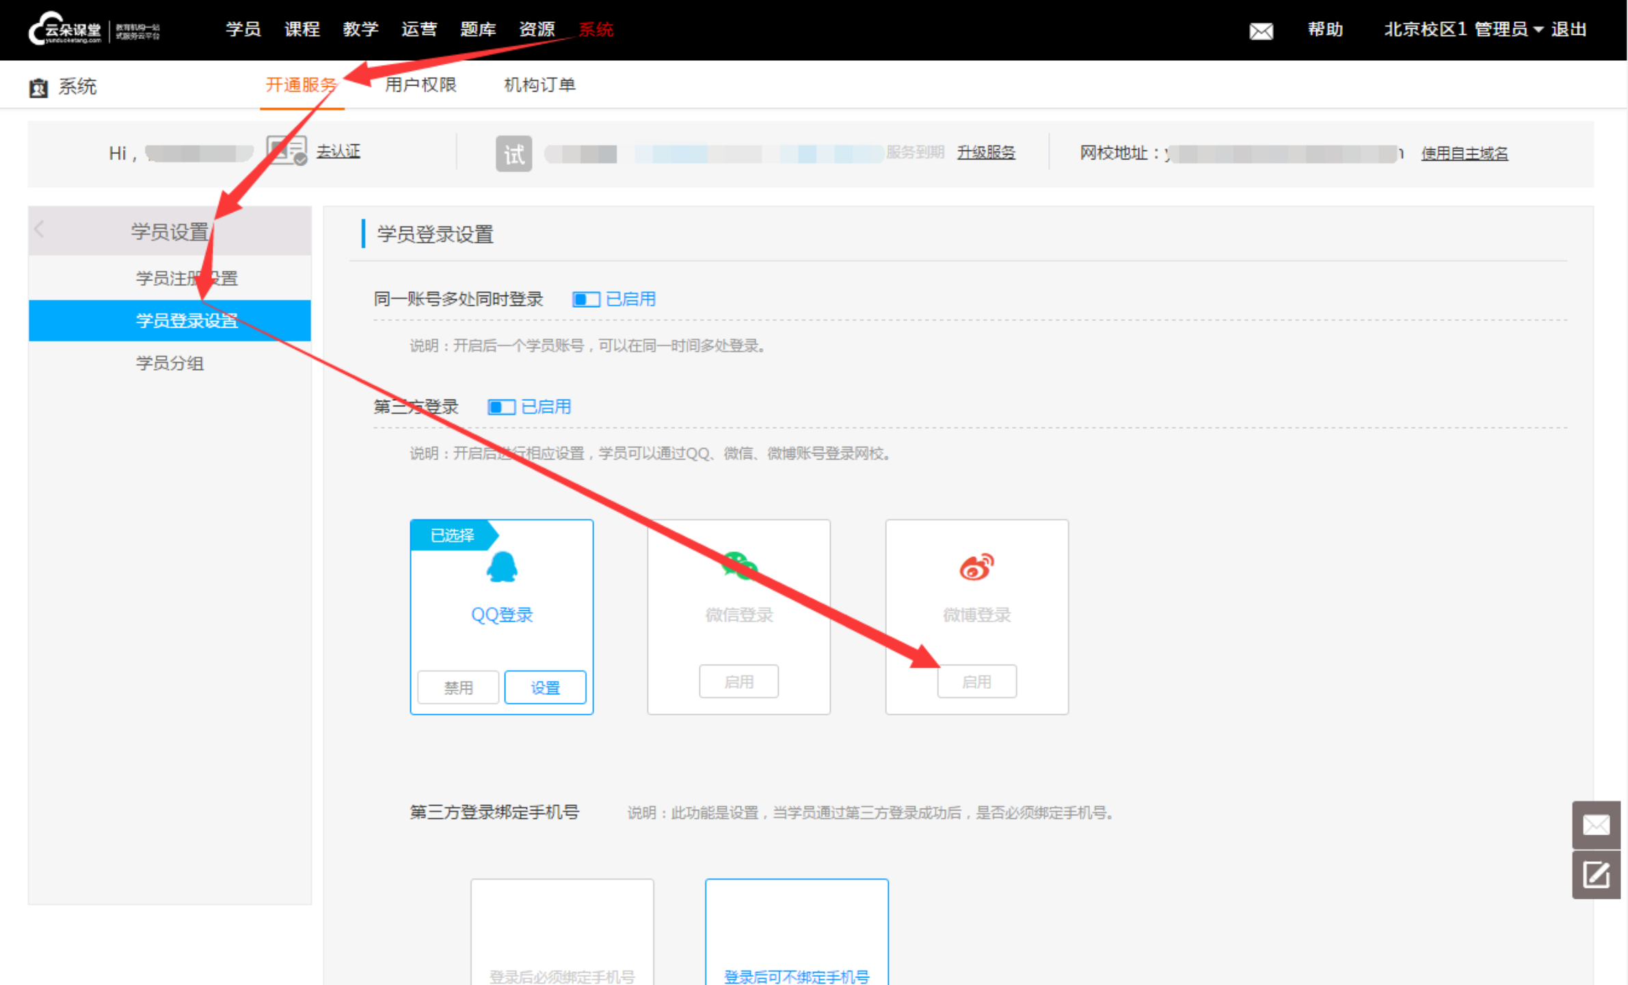Toggle the third-party login switch
The image size is (1628, 985).
[x=501, y=408]
